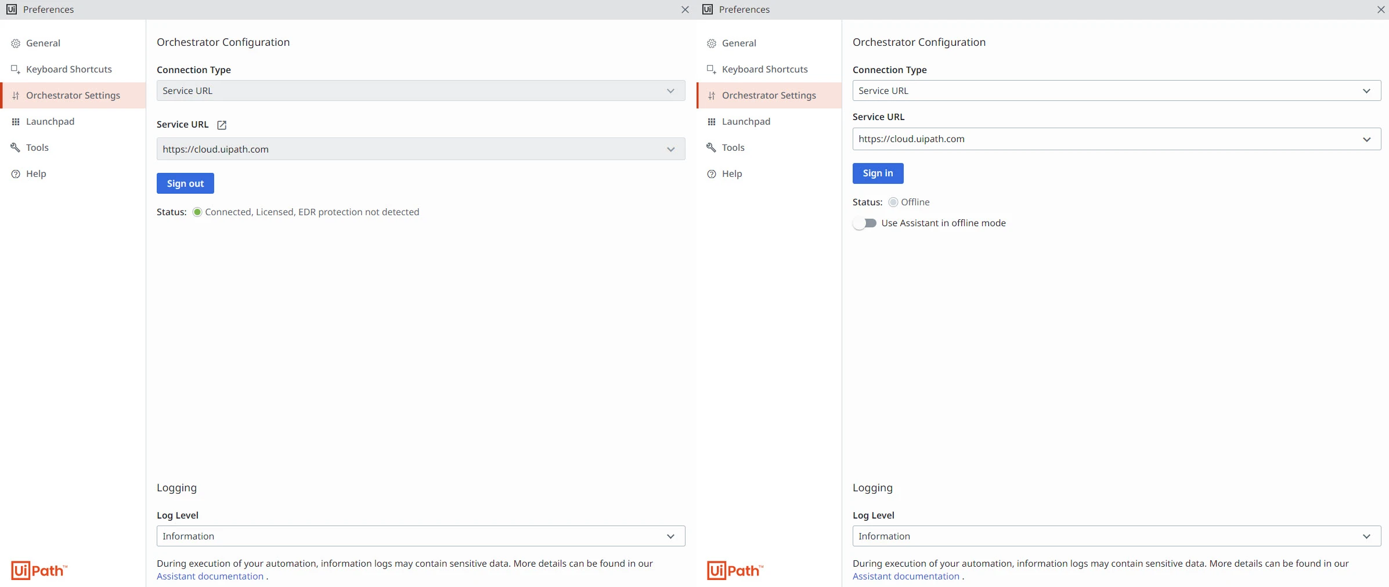Expand the Service URL dropdown in the right window
The width and height of the screenshot is (1389, 587).
[x=1117, y=139]
